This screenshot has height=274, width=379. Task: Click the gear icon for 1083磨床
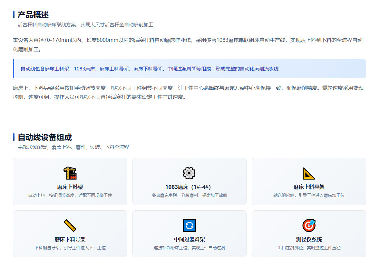(189, 173)
